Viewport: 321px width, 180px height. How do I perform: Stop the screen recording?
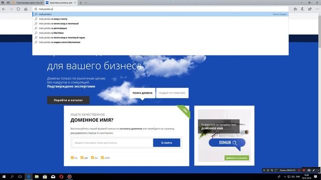click(x=304, y=170)
